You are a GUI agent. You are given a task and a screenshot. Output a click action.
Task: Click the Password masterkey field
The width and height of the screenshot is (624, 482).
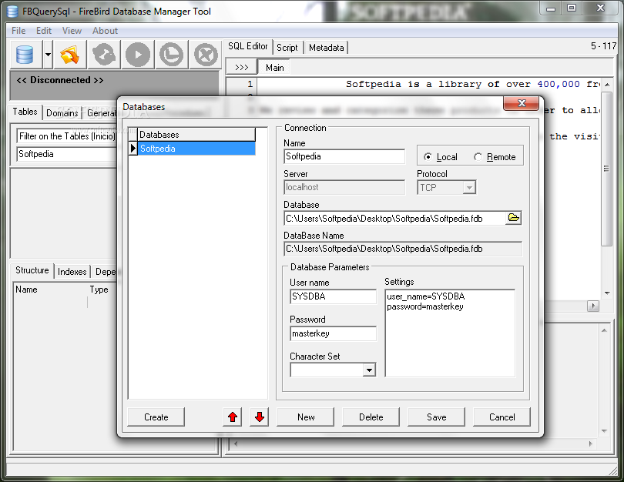[333, 333]
